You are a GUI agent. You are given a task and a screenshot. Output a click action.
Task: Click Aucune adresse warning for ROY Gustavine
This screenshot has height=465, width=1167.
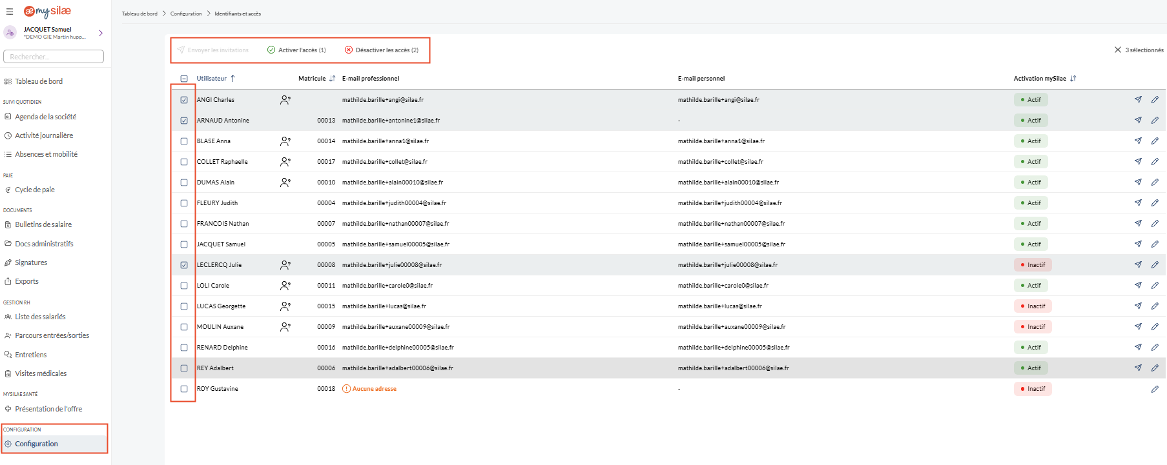click(369, 389)
